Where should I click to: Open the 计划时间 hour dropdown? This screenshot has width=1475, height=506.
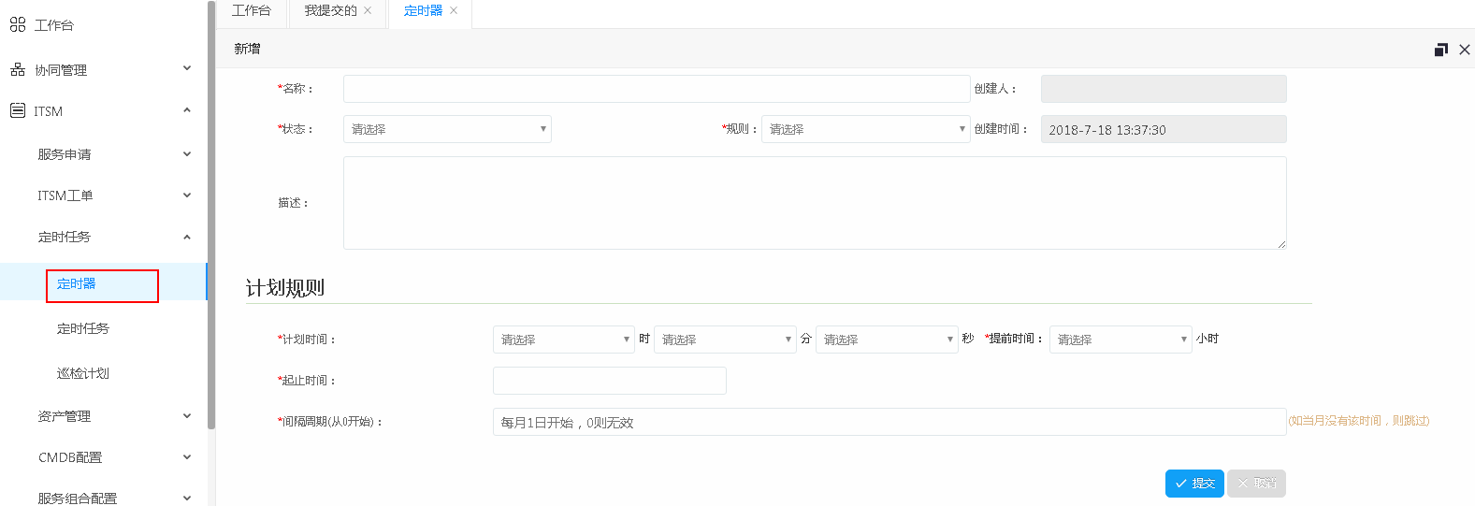pos(564,340)
